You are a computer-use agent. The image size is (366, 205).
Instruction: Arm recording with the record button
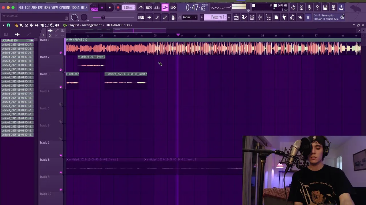click(x=118, y=8)
